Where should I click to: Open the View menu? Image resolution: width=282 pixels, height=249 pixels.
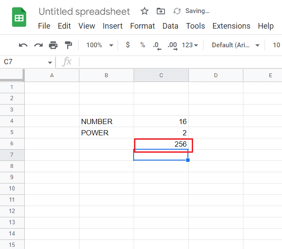click(x=87, y=26)
